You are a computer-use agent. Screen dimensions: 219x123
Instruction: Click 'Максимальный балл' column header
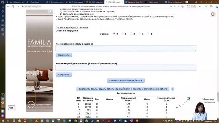click(166, 99)
